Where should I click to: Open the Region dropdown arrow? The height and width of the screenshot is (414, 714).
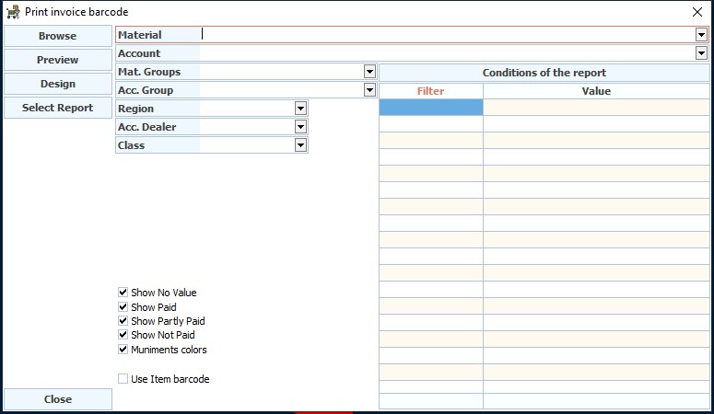click(300, 109)
